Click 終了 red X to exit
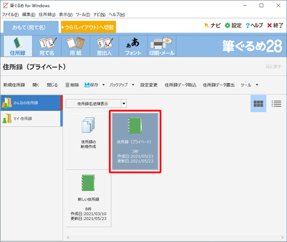This screenshot has width=287, height=242. (x=275, y=25)
